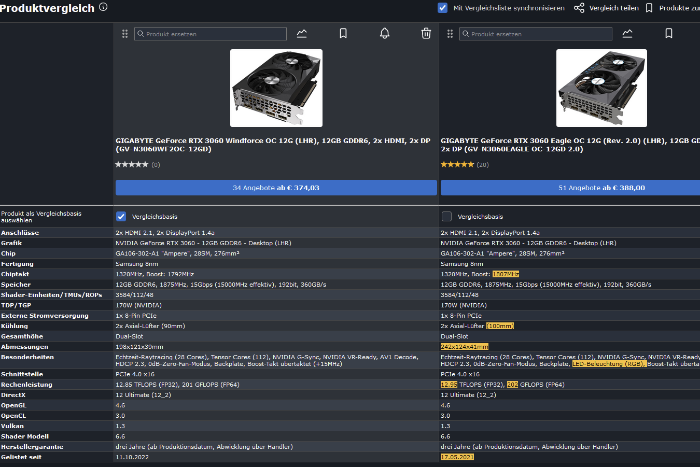Viewport: 700px width, 467px height.
Task: Focus the Produkt ersetzen field for Windforce
Action: pos(211,34)
